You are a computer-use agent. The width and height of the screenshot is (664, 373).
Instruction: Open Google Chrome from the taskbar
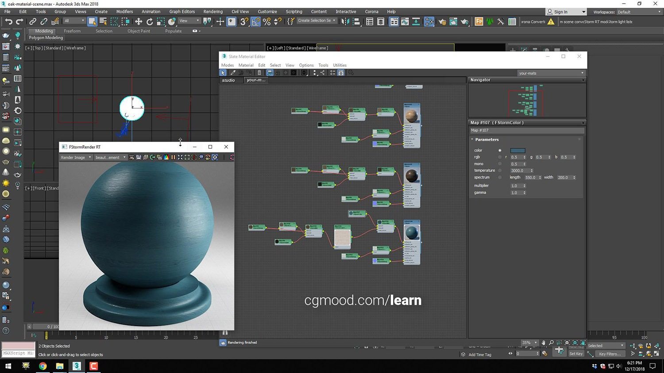coord(42,366)
